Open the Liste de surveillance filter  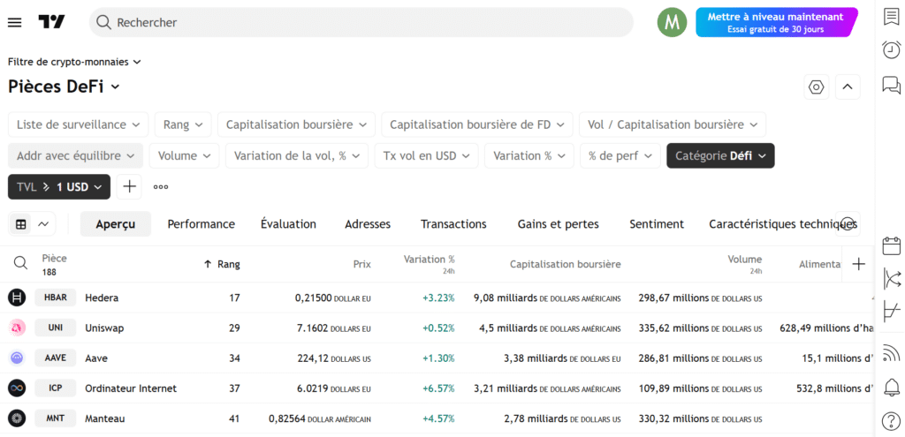coord(78,124)
